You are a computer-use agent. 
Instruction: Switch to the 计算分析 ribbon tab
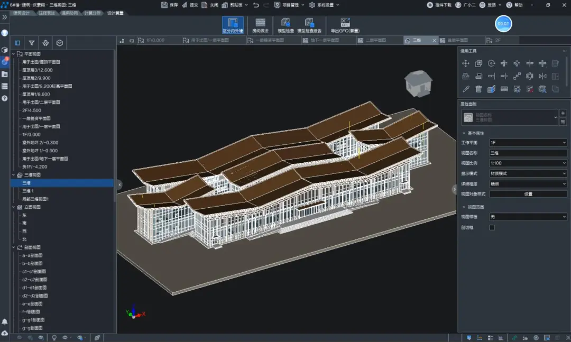click(x=92, y=13)
